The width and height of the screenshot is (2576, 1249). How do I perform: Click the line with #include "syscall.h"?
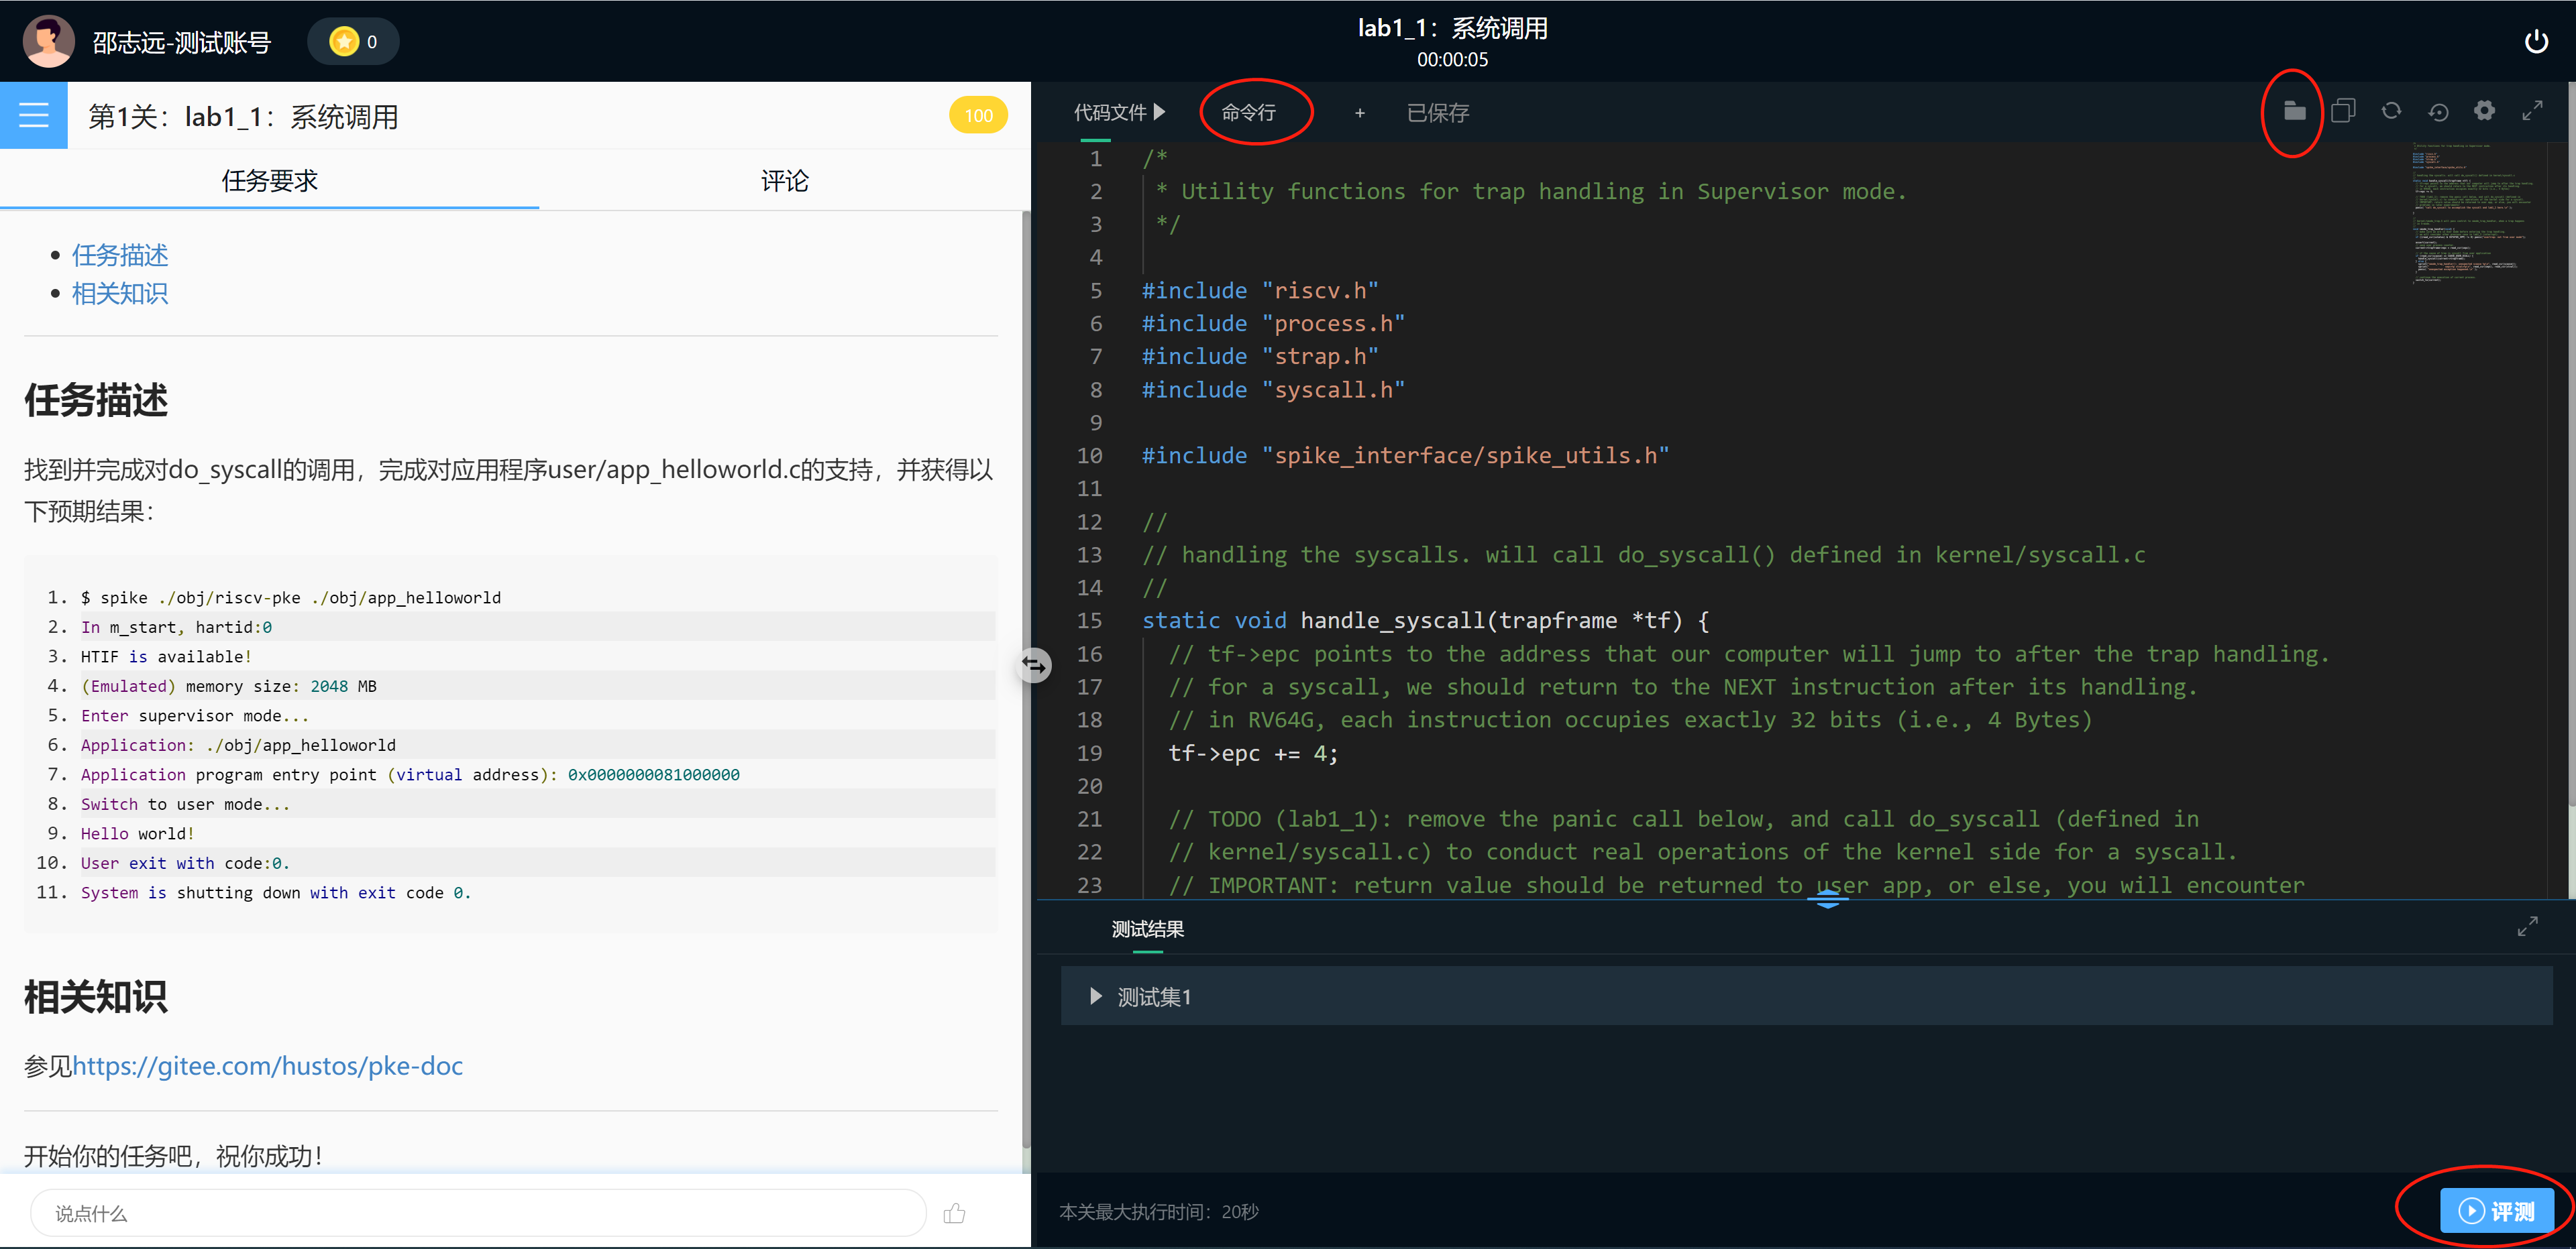pos(1273,390)
